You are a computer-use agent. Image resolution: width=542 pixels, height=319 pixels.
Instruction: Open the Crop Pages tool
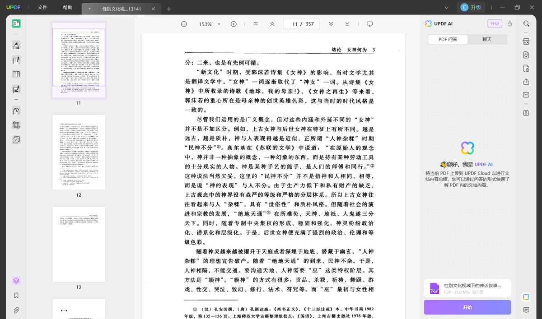coord(16,125)
